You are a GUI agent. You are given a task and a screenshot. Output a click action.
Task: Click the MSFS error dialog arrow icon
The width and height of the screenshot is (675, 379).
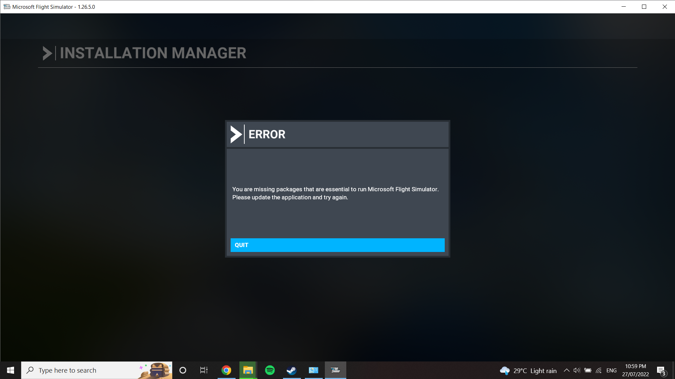[x=235, y=134]
